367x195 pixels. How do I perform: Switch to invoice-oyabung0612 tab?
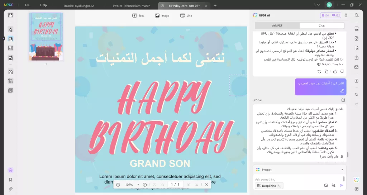[79, 6]
